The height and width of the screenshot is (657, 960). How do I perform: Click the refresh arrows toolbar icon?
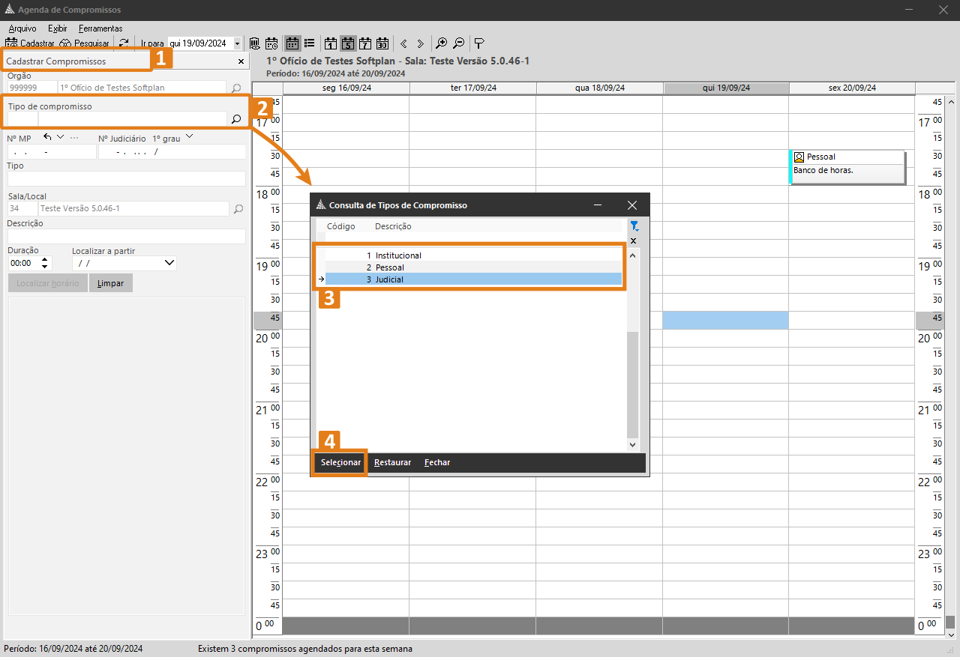pos(124,43)
